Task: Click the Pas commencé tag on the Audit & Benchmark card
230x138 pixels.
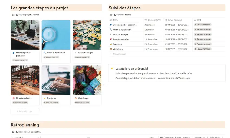Action: click(51, 57)
